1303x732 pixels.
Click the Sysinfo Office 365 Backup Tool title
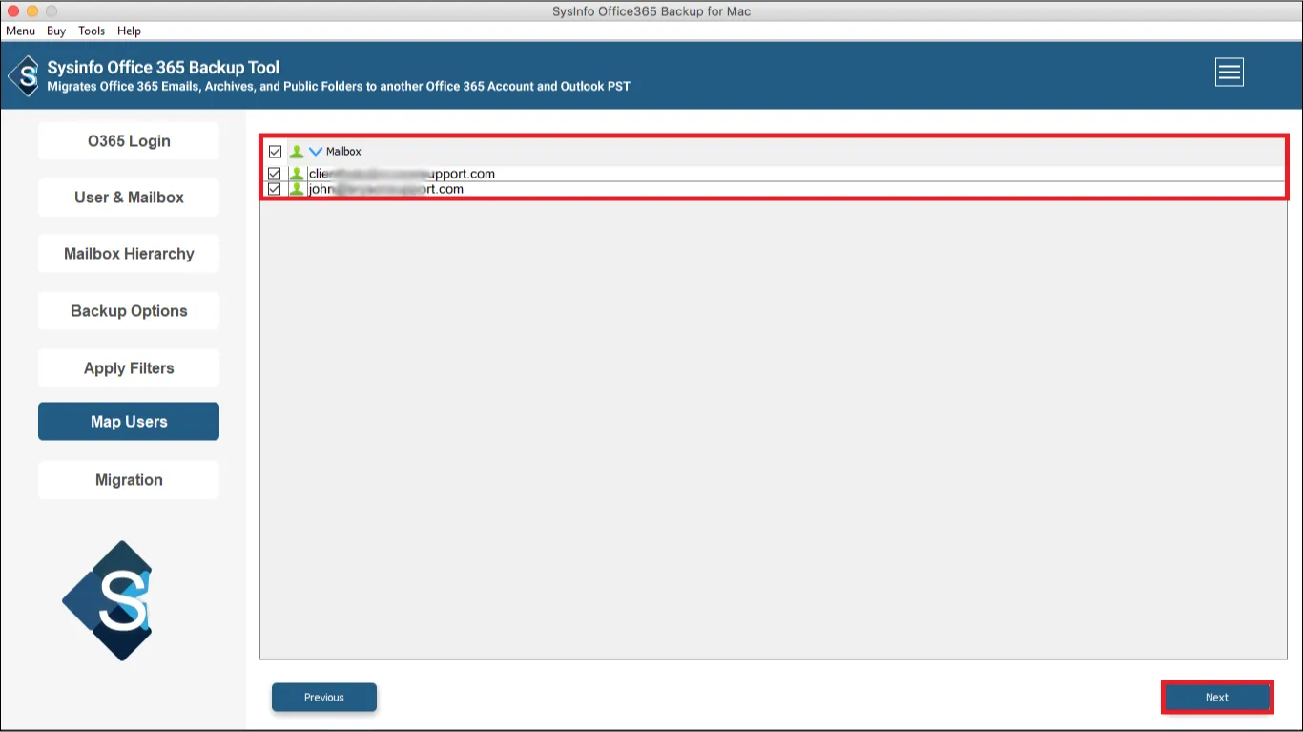(163, 68)
